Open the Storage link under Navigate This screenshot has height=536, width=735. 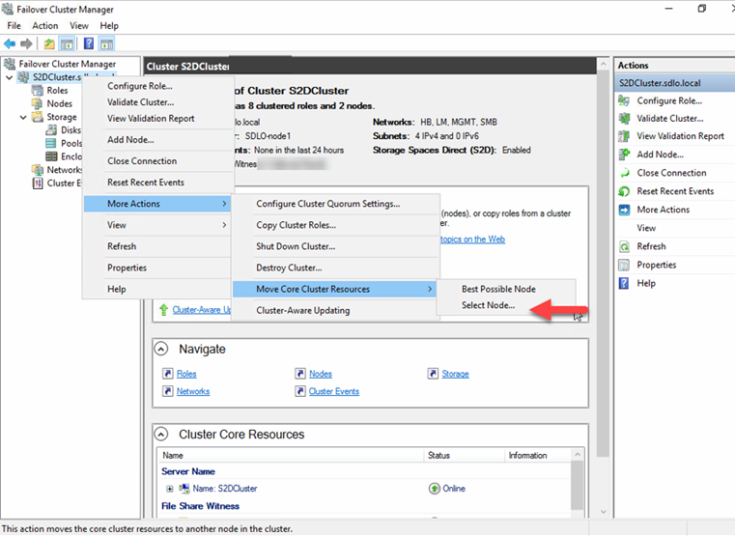[x=455, y=374]
